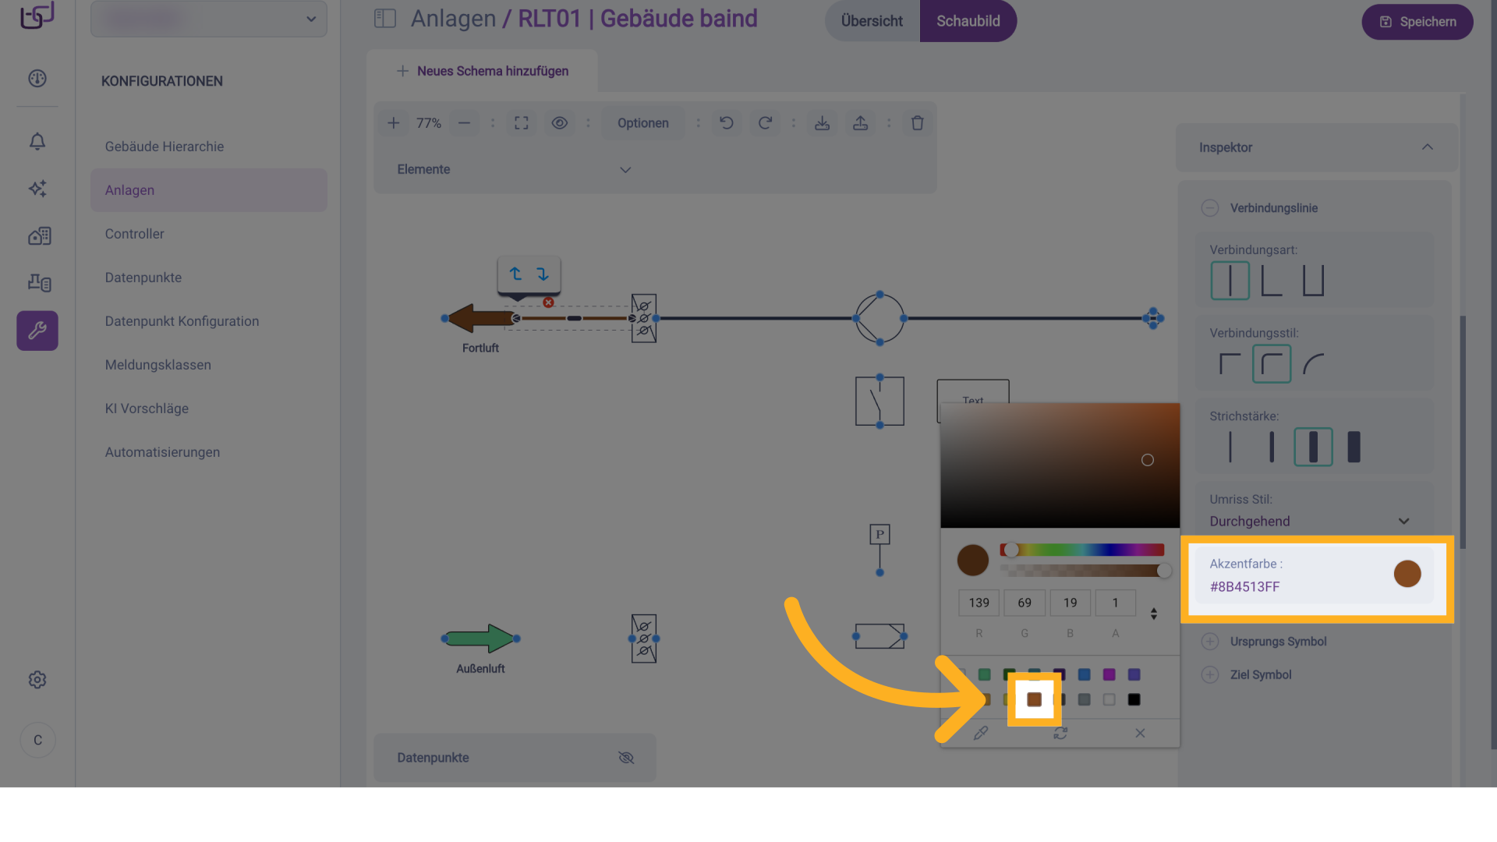
Task: Zoom in with the plus icon
Action: 394,123
